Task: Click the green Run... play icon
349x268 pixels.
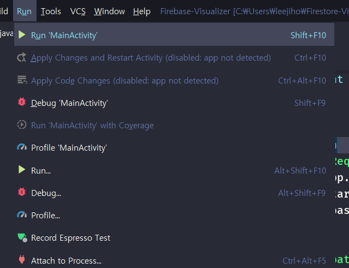Action: click(22, 170)
